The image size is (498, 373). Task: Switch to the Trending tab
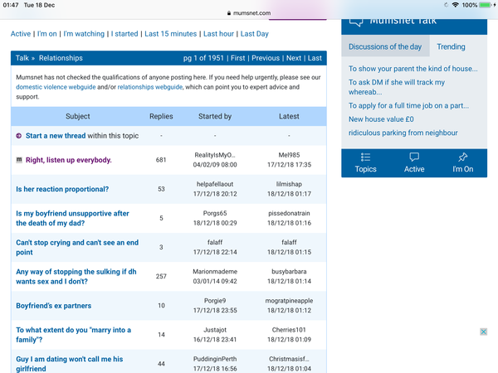451,46
